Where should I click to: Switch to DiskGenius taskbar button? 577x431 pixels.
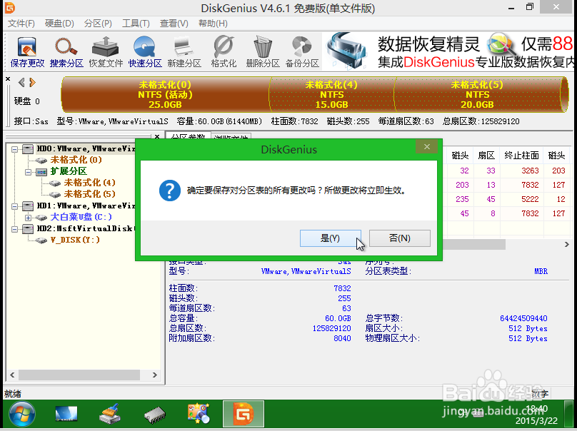point(244,414)
